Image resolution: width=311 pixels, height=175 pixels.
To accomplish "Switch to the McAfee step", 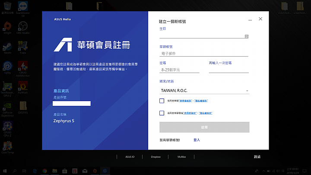I will pos(181,157).
